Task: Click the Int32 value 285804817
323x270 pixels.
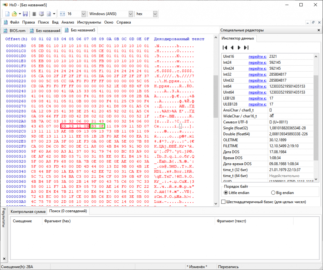Action: click(x=278, y=74)
